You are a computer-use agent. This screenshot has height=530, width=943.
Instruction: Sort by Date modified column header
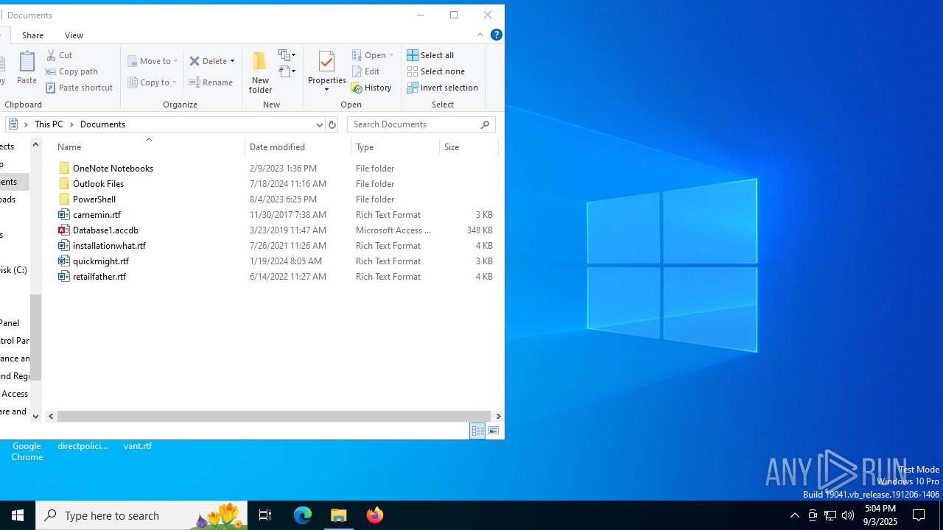(298, 147)
